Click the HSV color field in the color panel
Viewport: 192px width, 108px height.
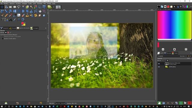coord(174,25)
